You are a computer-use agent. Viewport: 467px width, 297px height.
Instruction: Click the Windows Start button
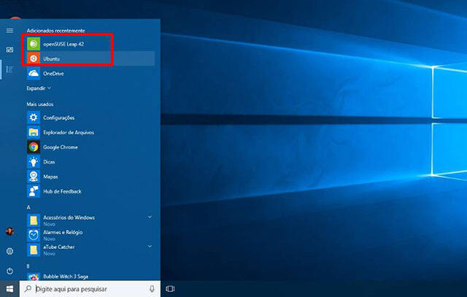(9, 289)
